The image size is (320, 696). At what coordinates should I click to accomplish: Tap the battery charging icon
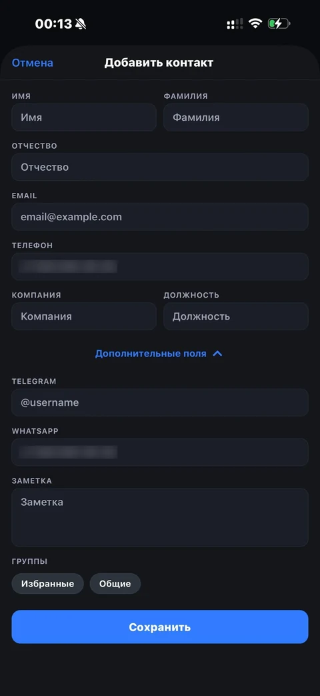coord(279,23)
